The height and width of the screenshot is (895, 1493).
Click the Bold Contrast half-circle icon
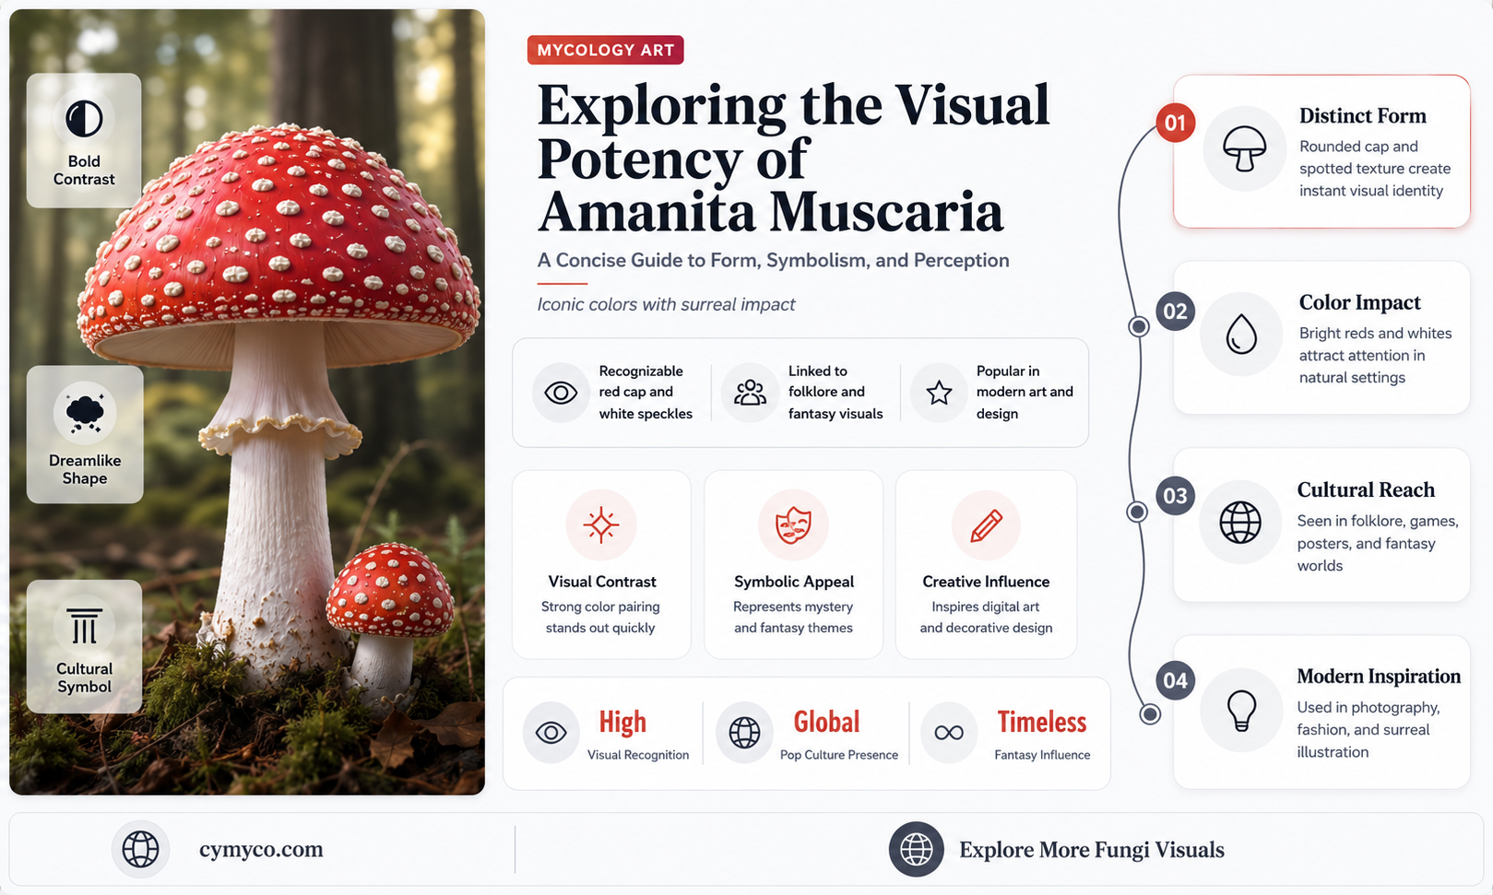point(84,119)
